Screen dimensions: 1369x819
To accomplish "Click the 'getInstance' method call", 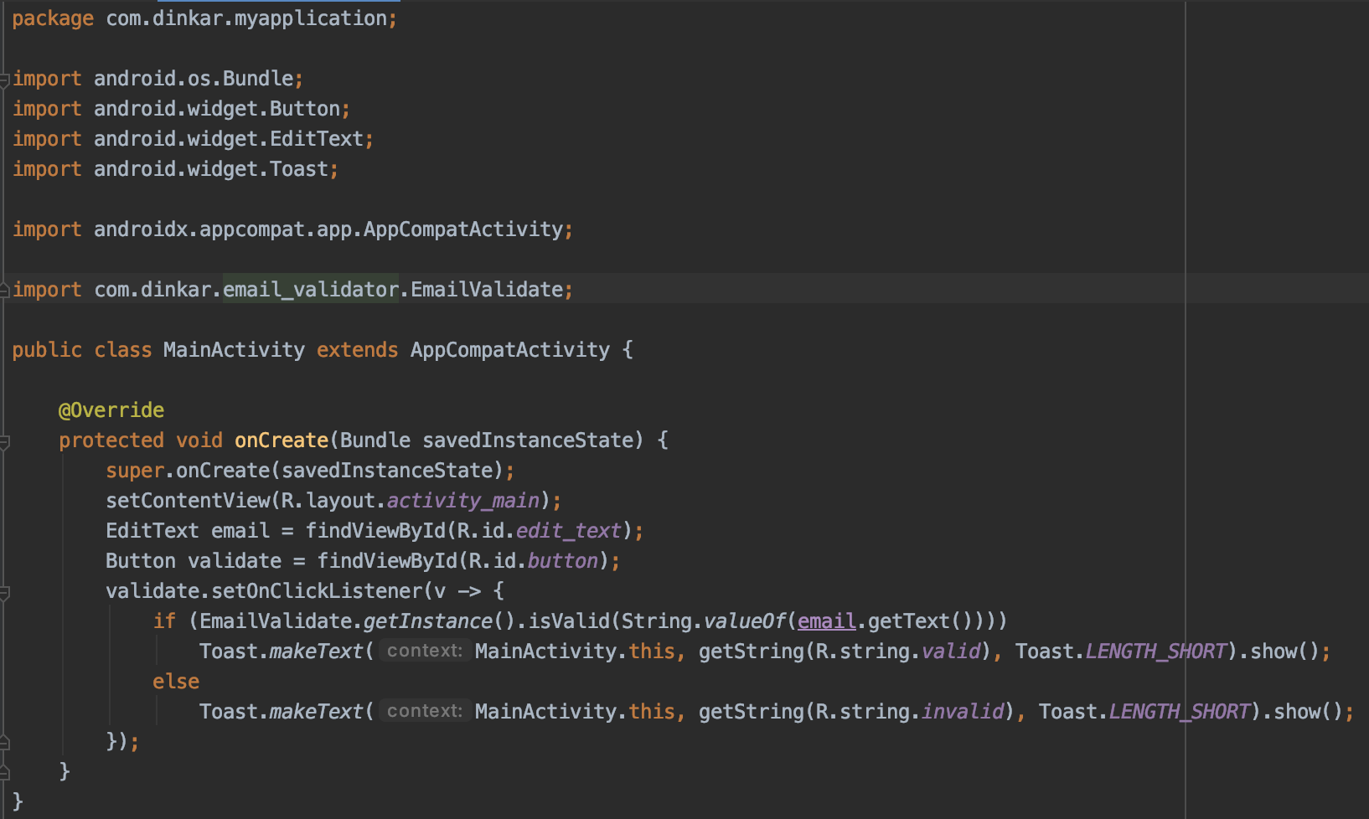I will (428, 621).
